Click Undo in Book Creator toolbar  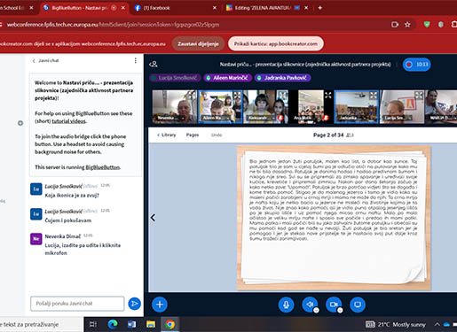(x=217, y=135)
